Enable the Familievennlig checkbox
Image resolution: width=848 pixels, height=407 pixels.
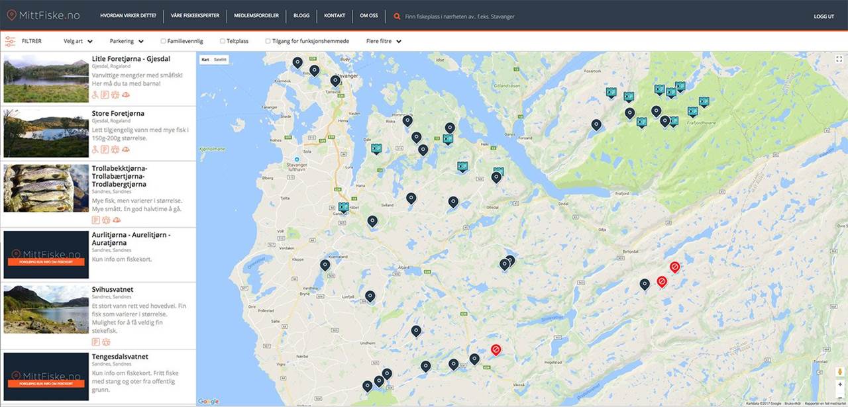(164, 41)
